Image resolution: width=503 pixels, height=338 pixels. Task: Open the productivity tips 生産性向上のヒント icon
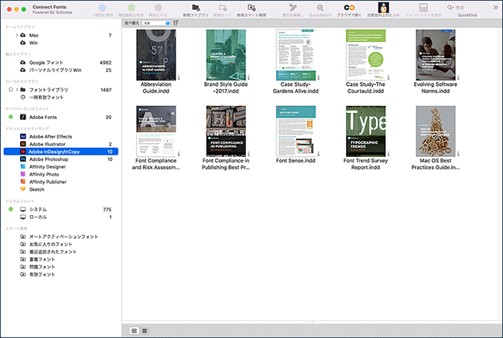[383, 8]
